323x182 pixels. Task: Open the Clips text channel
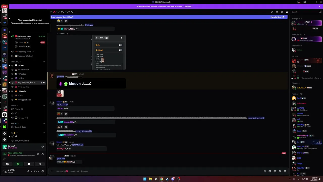click(28, 78)
